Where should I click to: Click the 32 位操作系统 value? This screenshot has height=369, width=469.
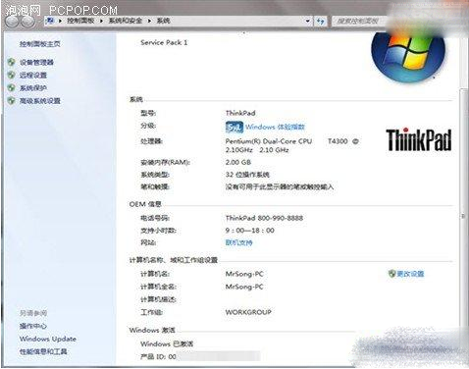pos(247,175)
